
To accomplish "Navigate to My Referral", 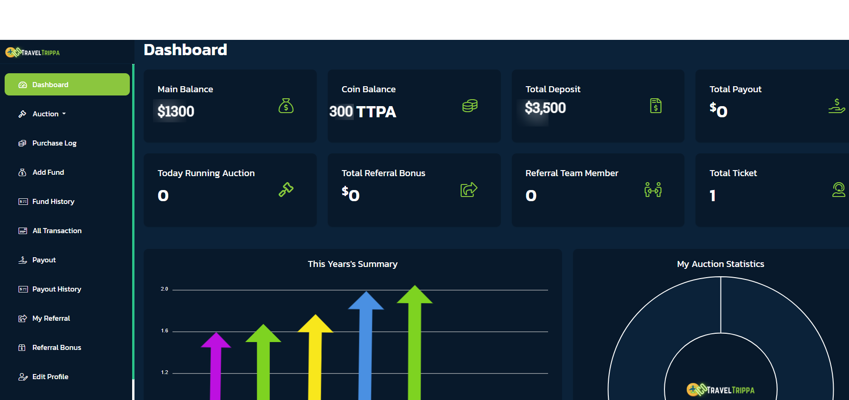I will click(x=51, y=318).
